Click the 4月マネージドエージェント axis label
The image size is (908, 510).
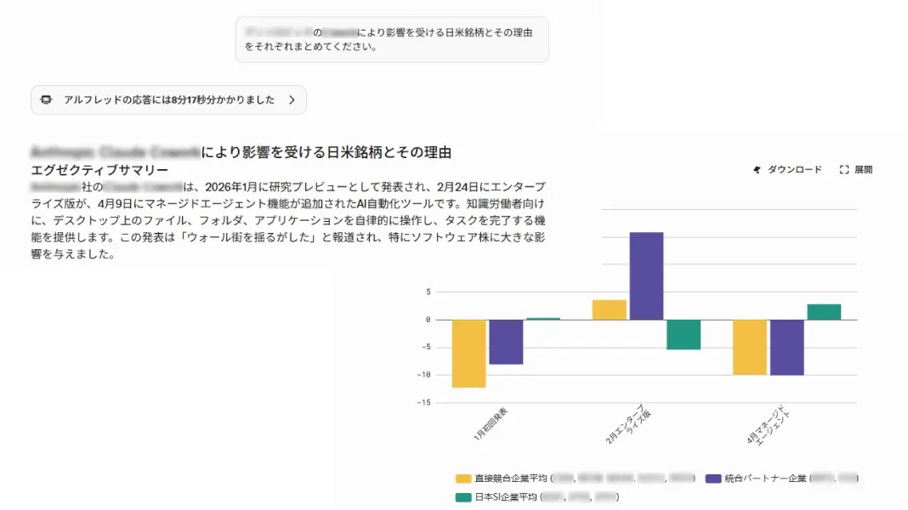pyautogui.click(x=768, y=426)
